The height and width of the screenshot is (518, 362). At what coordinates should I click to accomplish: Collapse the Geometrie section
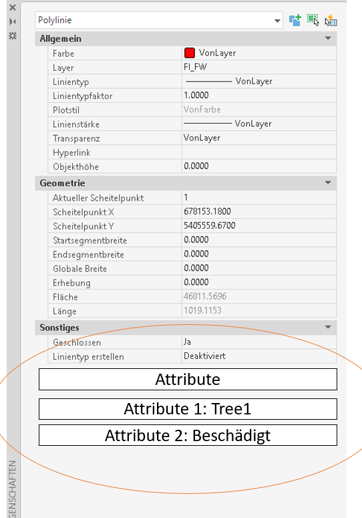point(328,182)
